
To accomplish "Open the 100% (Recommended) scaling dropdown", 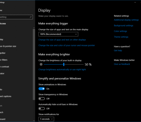I will click(x=58, y=34).
